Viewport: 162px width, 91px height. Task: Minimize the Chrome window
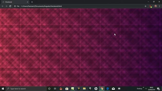(x=148, y=2)
